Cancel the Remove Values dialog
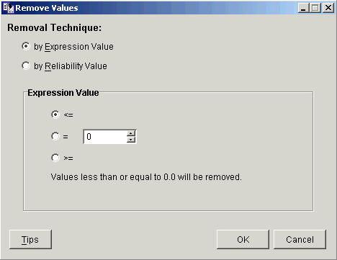This screenshot has width=337, height=260. 300,239
